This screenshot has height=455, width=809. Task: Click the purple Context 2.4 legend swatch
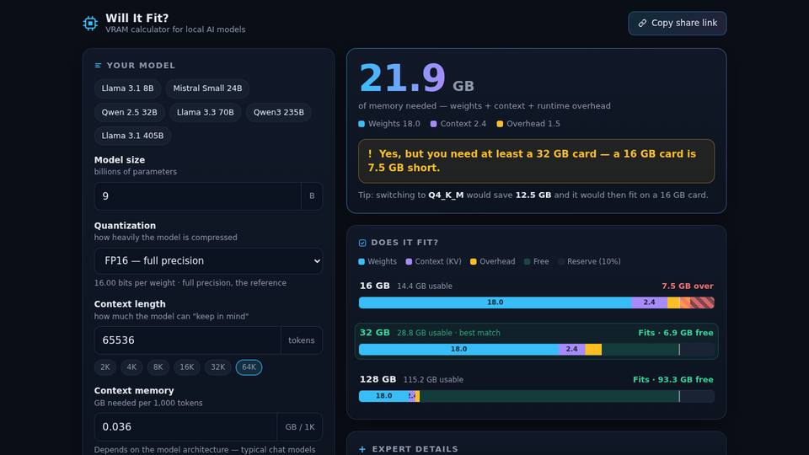click(x=434, y=124)
